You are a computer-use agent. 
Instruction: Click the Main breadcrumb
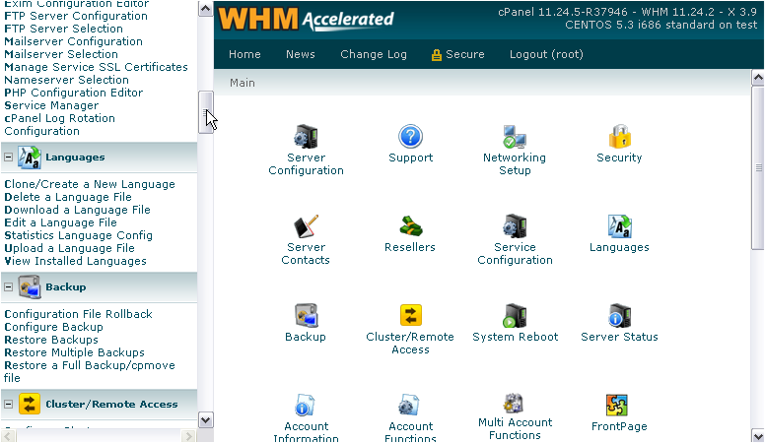[x=242, y=83]
